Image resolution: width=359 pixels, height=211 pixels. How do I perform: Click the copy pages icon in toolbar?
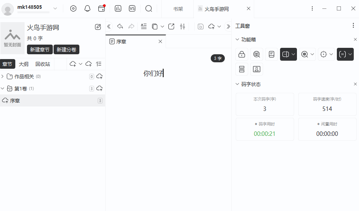tap(155, 27)
